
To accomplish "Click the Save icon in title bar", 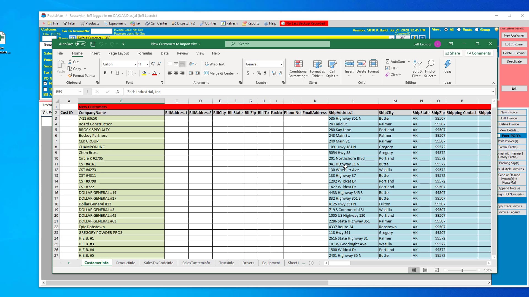I will tap(93, 44).
